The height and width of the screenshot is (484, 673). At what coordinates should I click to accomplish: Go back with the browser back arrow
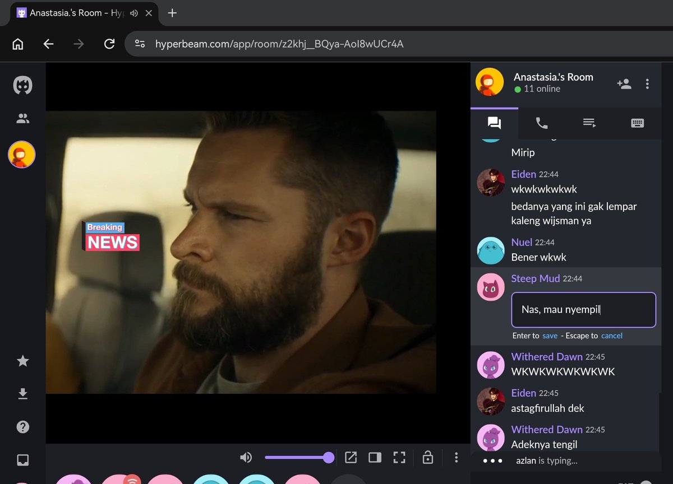48,44
